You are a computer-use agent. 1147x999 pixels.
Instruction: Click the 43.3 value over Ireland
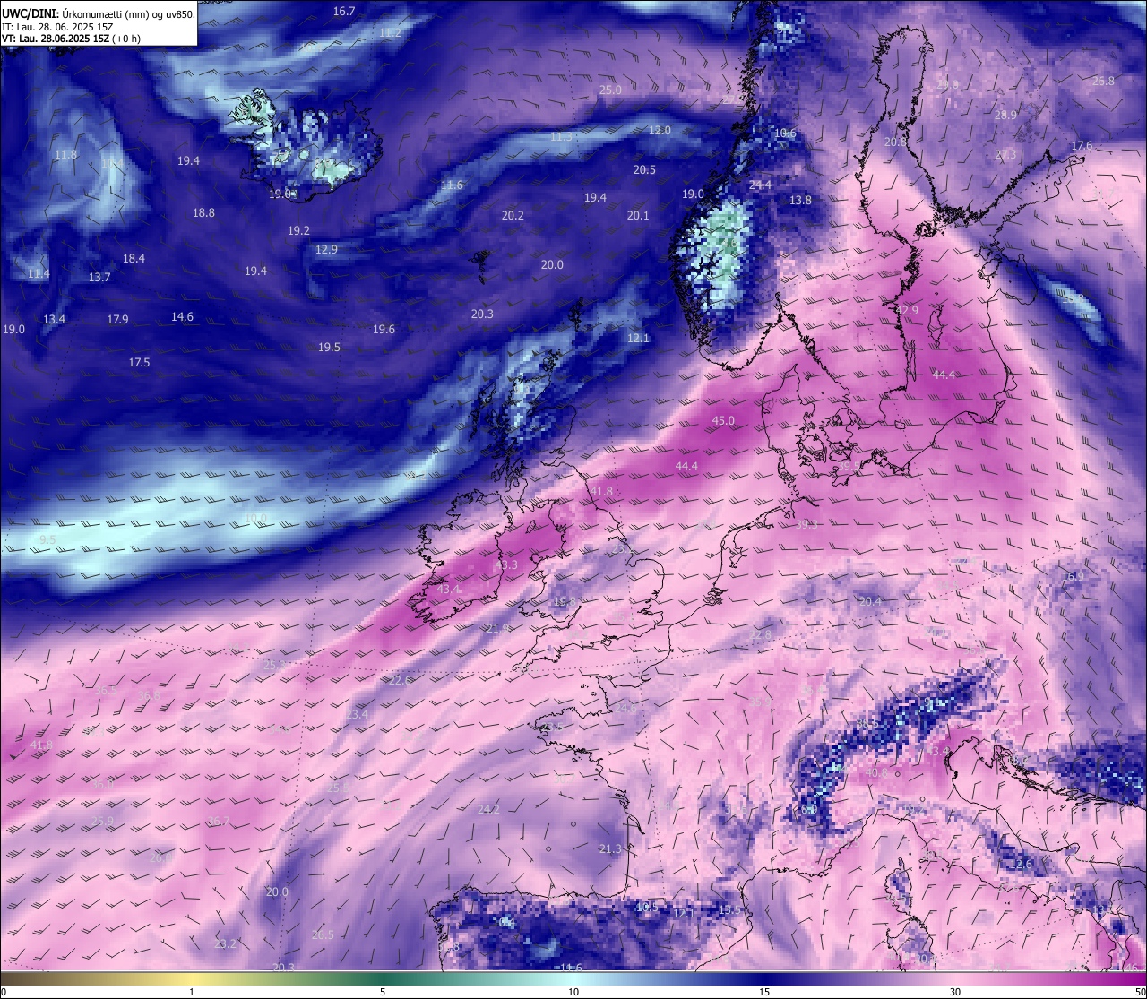(506, 564)
